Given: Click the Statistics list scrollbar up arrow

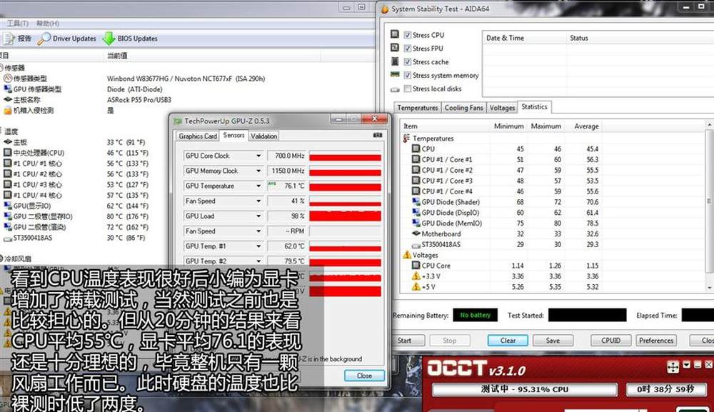Looking at the screenshot, I should tap(709, 124).
